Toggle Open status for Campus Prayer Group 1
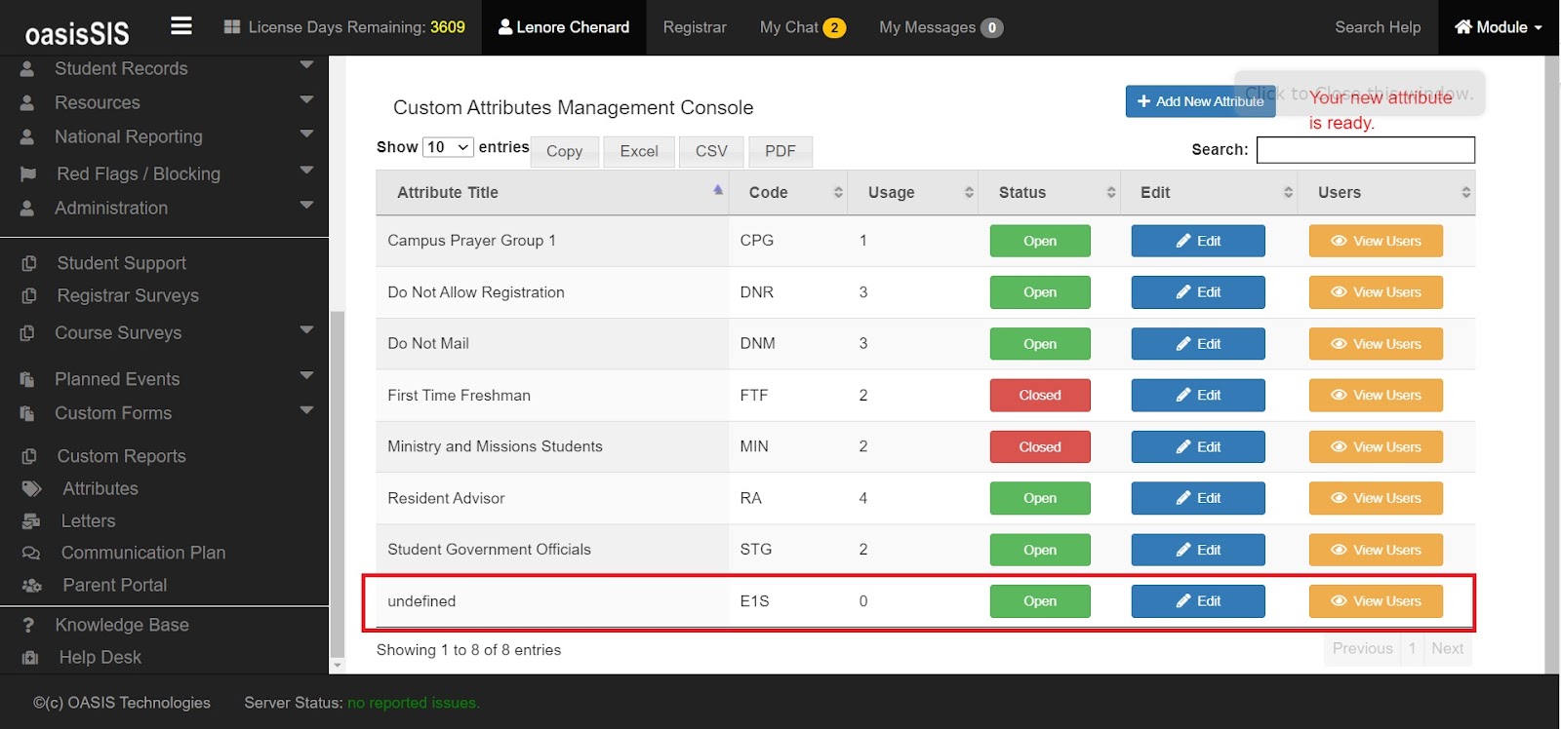 (1040, 241)
